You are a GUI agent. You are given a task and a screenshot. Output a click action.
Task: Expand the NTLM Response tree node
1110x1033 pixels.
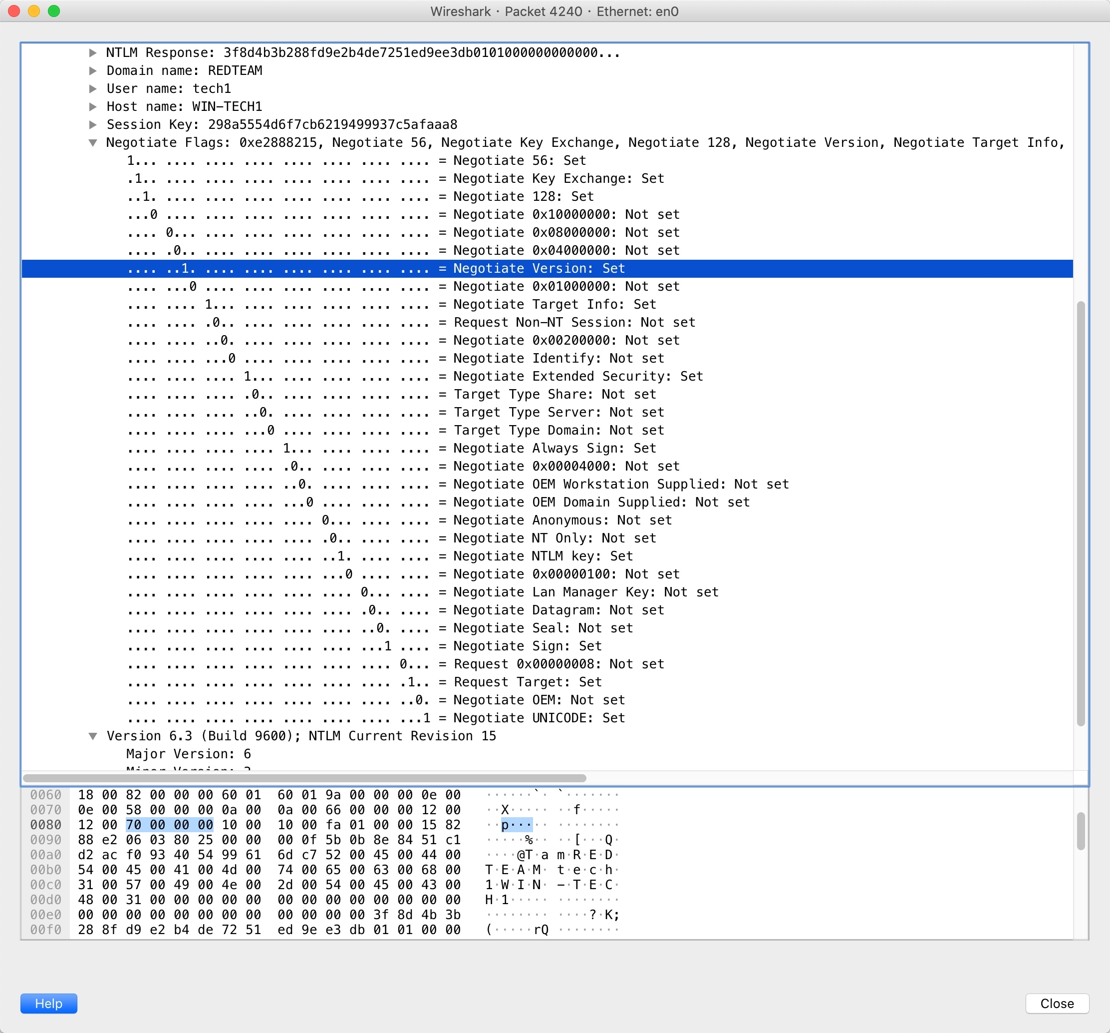pos(93,52)
